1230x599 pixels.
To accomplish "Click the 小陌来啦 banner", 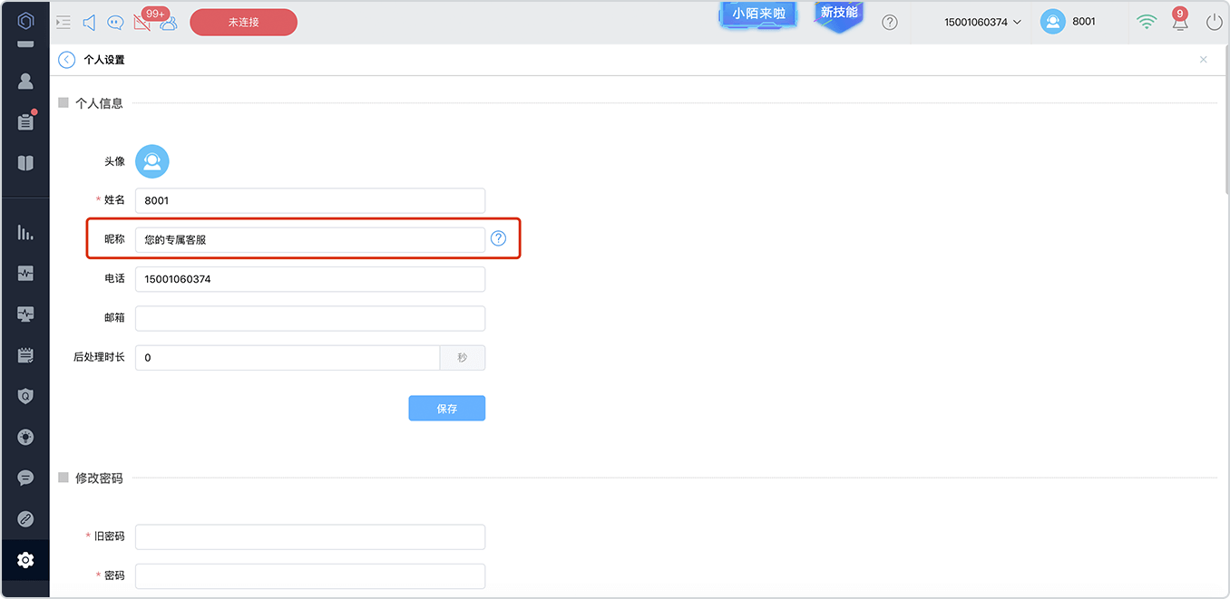I will pyautogui.click(x=758, y=14).
